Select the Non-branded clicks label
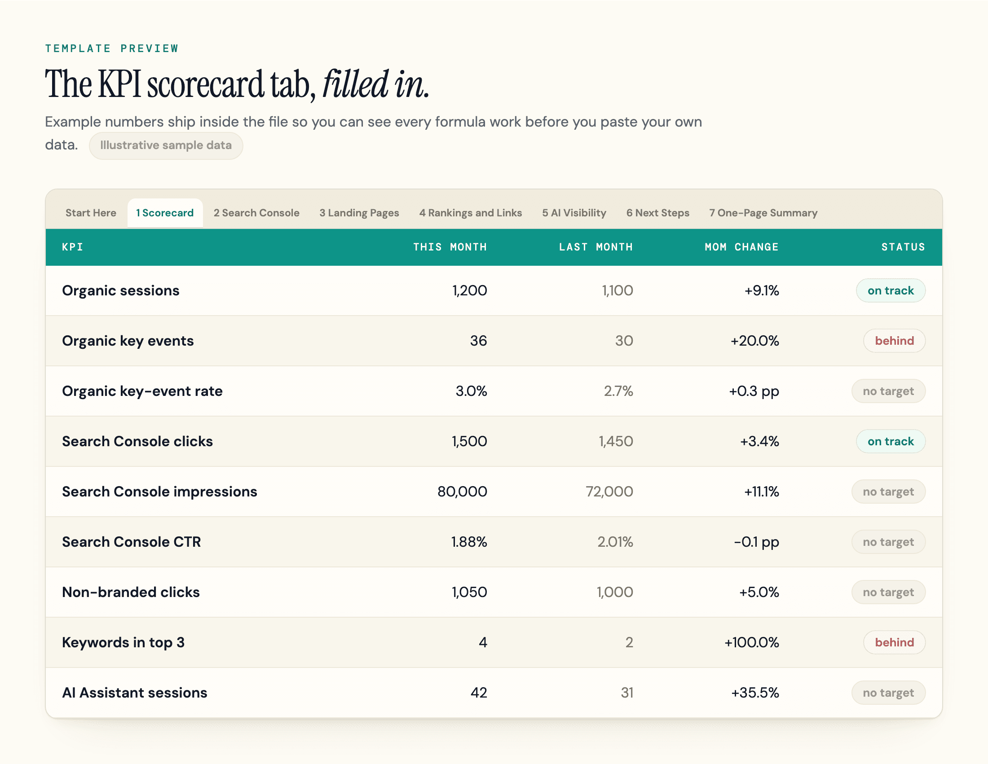The image size is (988, 764). click(131, 592)
